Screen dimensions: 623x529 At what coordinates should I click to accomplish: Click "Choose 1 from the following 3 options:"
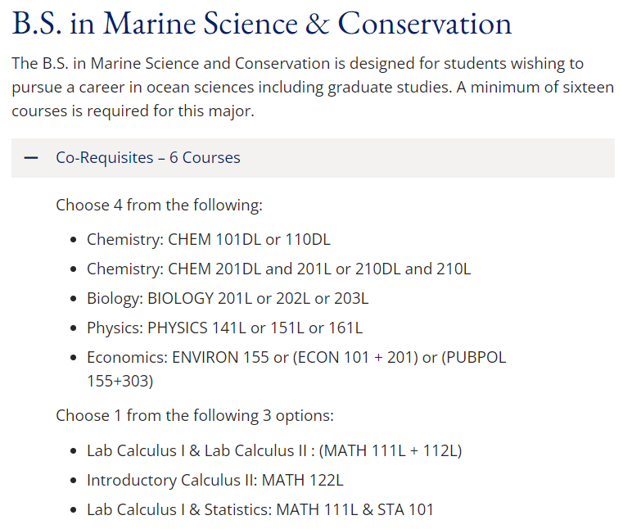coord(195,415)
